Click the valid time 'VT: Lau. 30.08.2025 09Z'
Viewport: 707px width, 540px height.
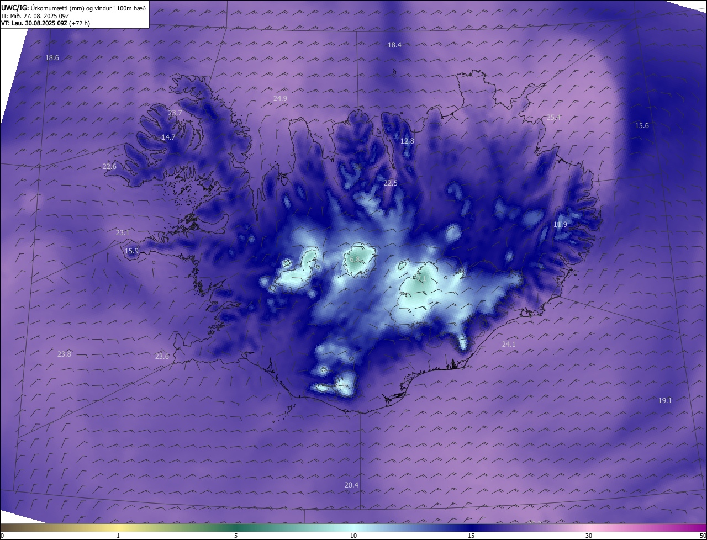(34, 23)
